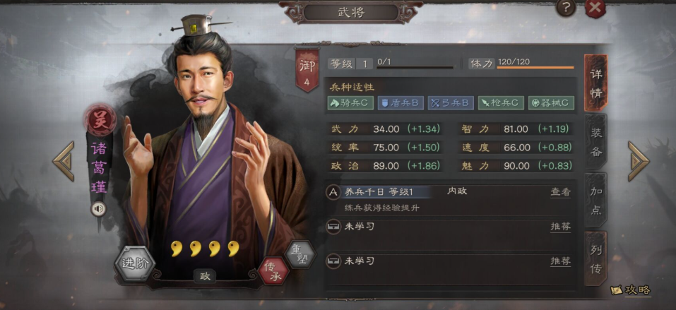This screenshot has width=676, height=310.
Task: Tap the red 传承 hexagon button
Action: (x=274, y=271)
